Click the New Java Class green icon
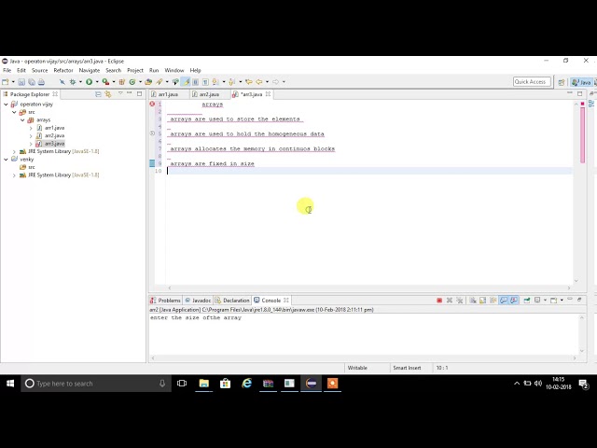This screenshot has height=448, width=597. point(132,82)
